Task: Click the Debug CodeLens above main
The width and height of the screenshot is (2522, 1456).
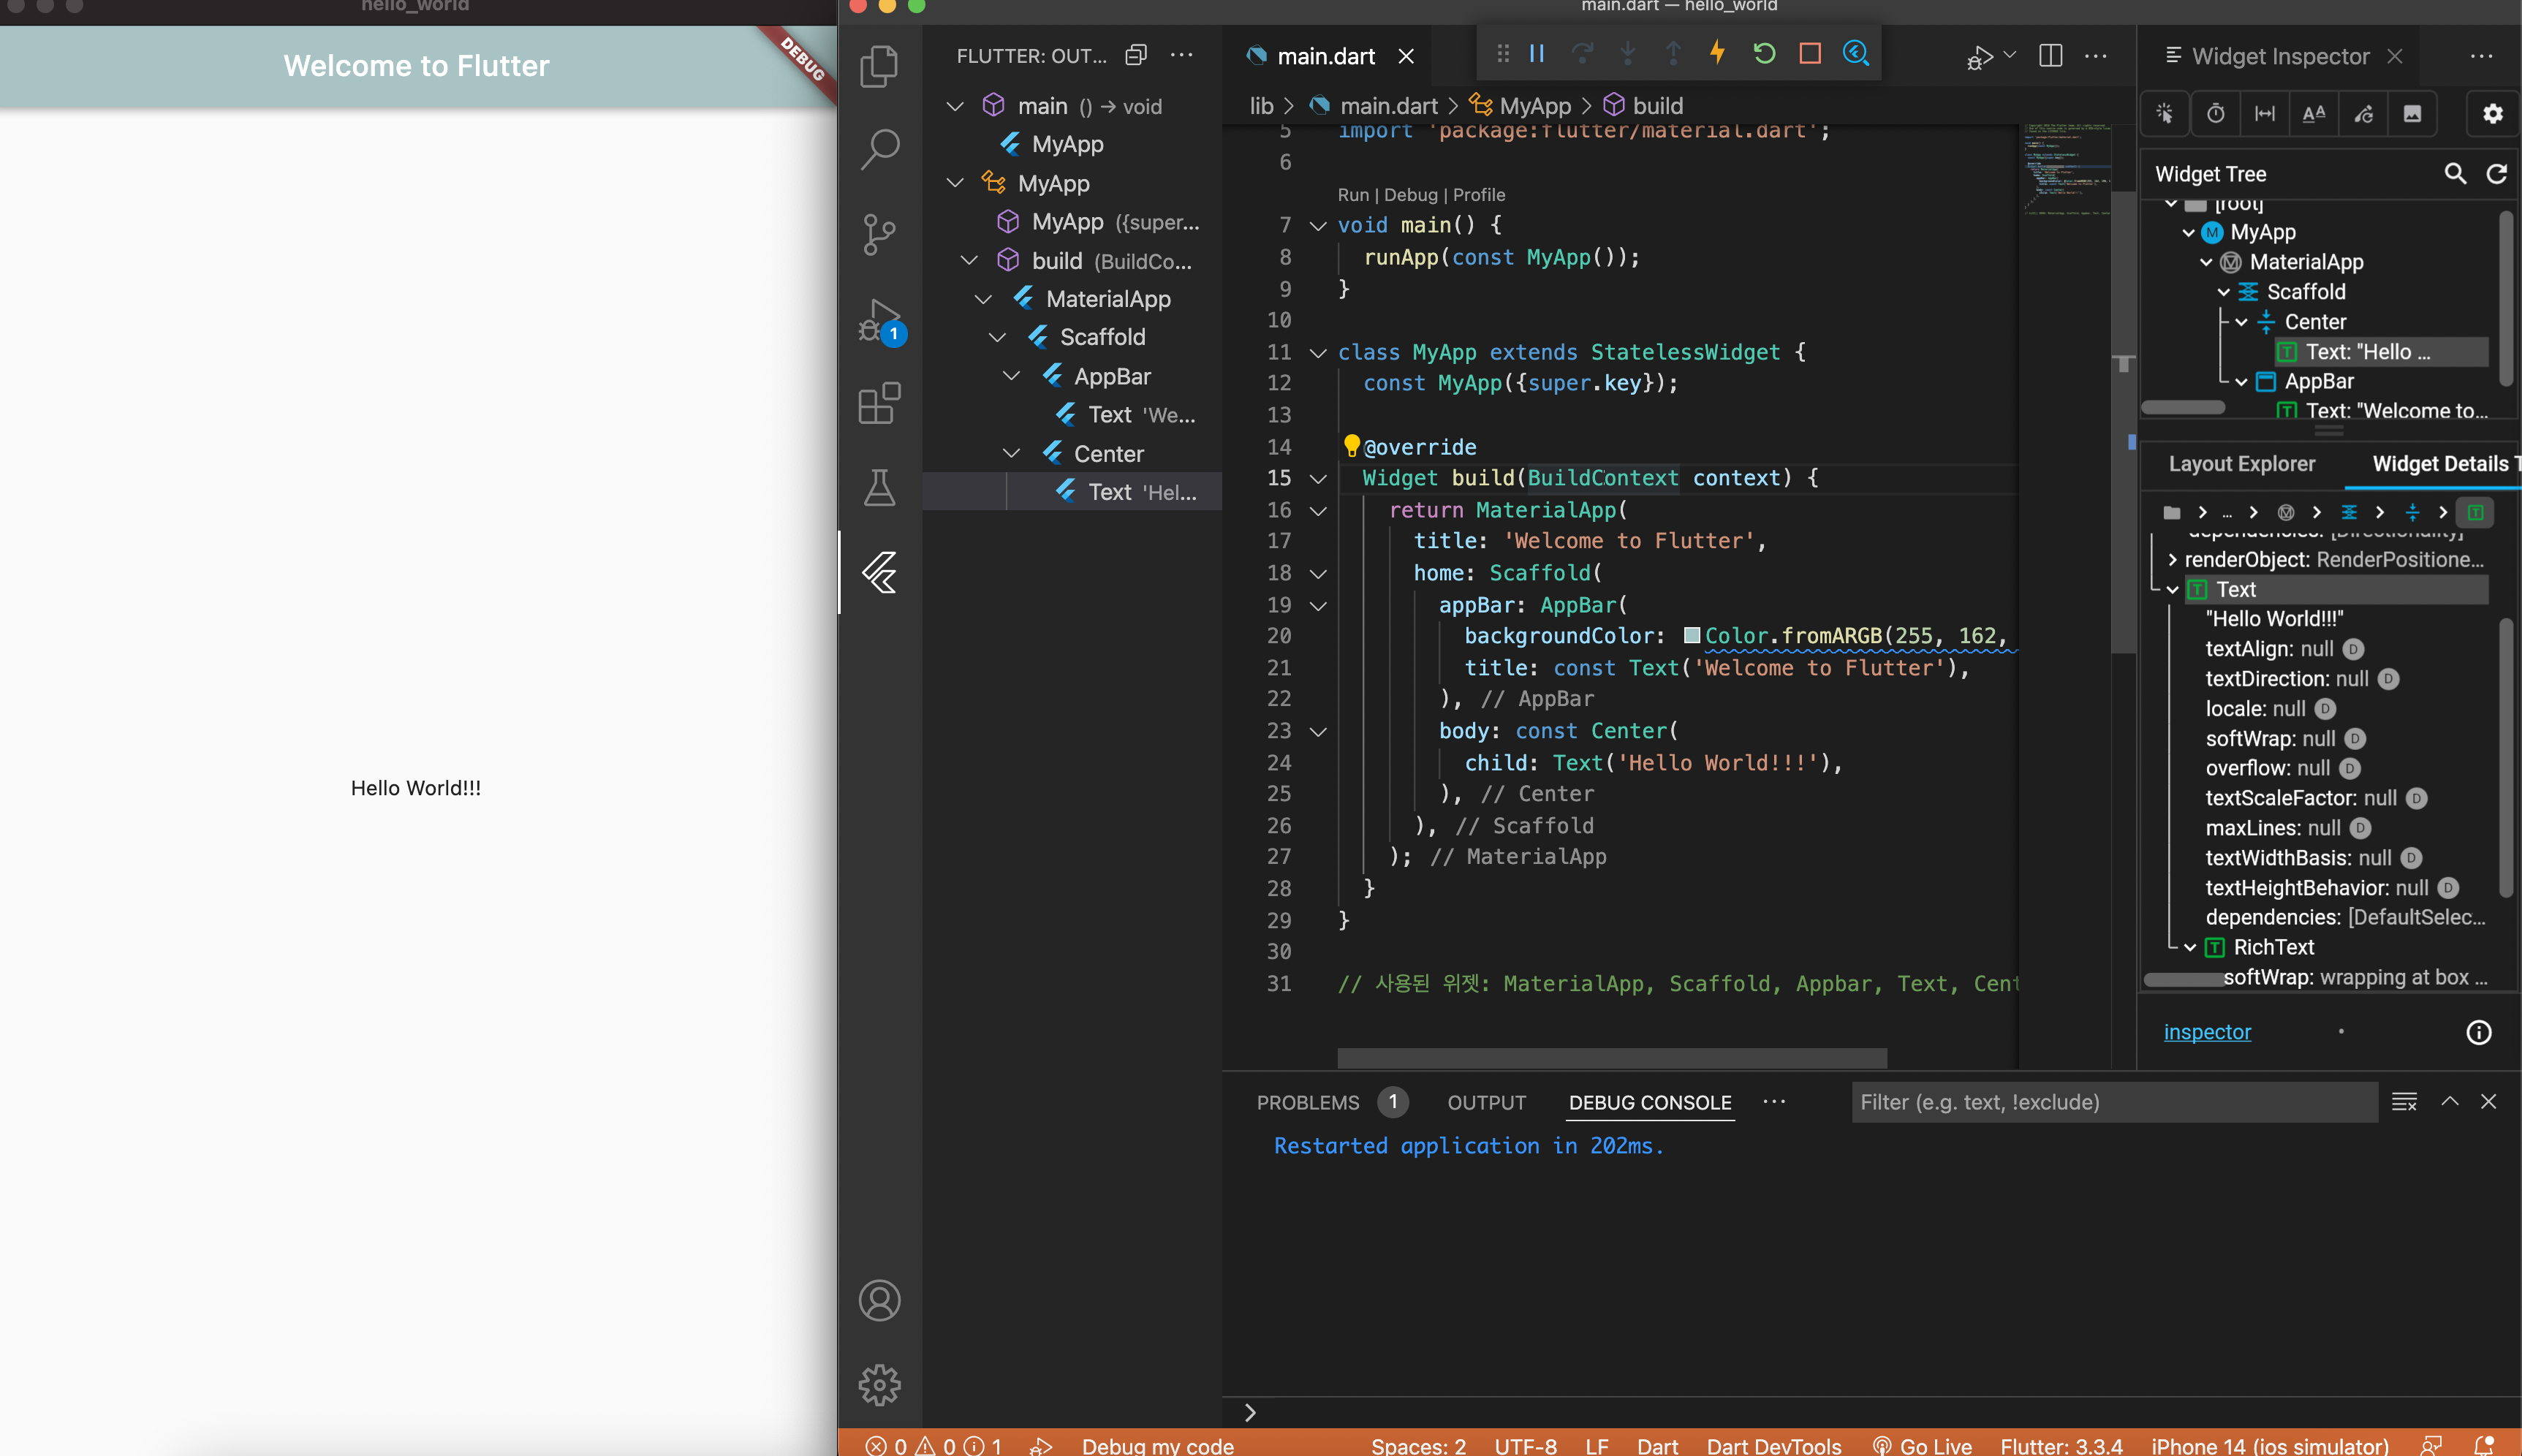Action: tap(1410, 195)
